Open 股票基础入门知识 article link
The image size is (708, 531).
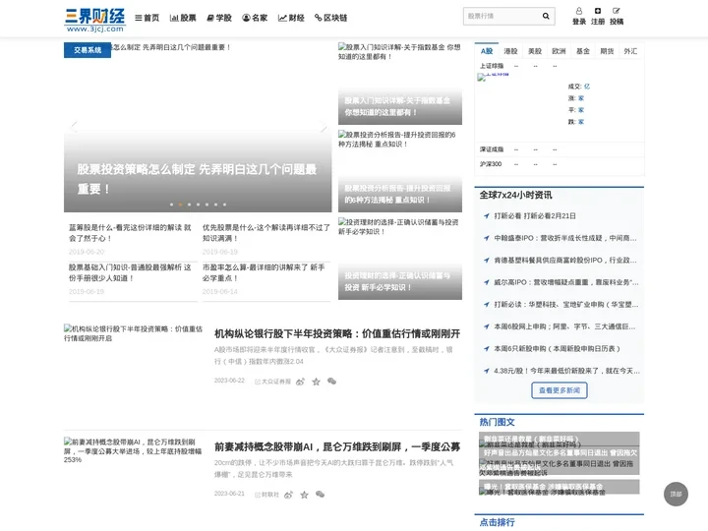(x=130, y=272)
